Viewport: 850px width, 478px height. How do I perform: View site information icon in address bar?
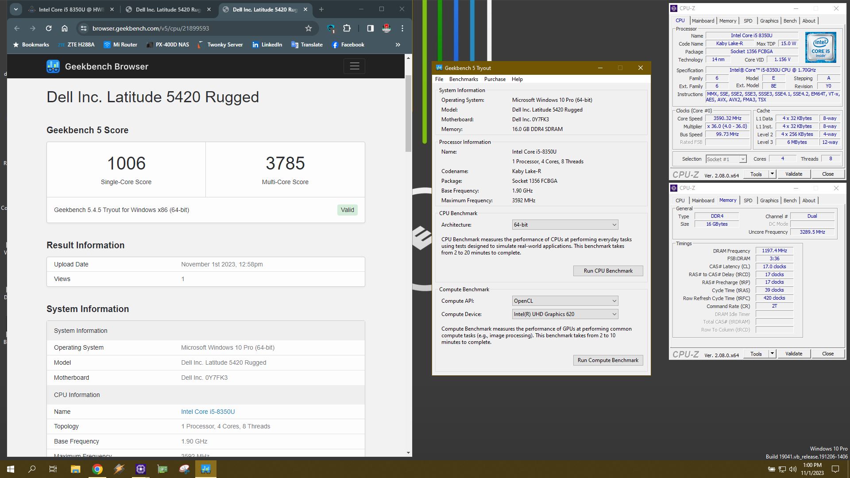click(84, 28)
